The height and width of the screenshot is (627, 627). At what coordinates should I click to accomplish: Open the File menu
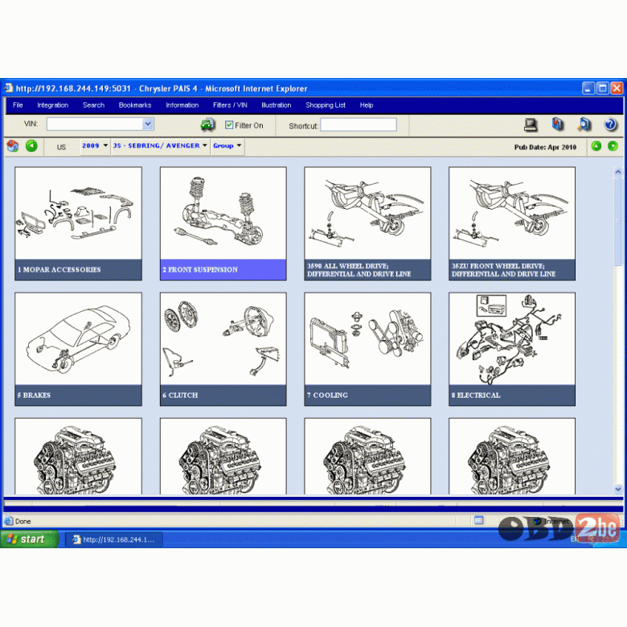pyautogui.click(x=18, y=105)
